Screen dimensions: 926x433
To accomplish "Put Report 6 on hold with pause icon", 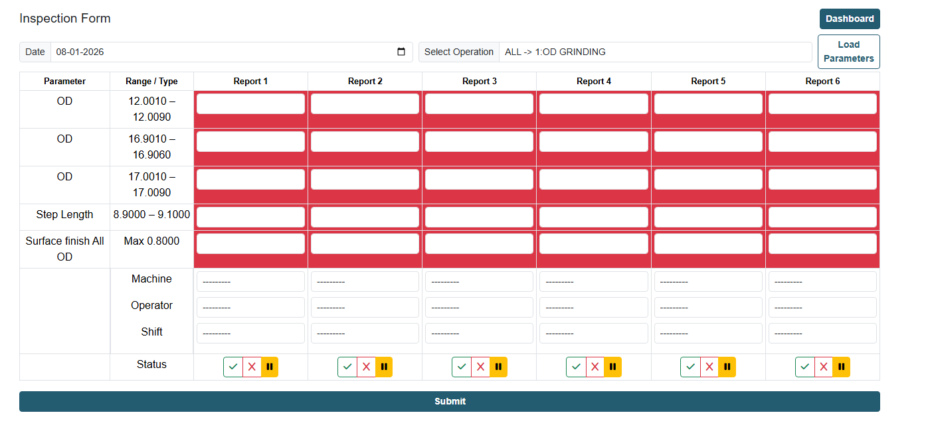I will coord(842,367).
